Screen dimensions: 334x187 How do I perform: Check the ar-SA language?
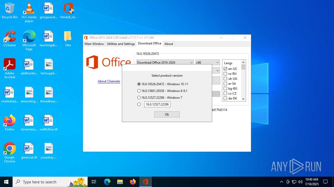pyautogui.click(x=225, y=84)
